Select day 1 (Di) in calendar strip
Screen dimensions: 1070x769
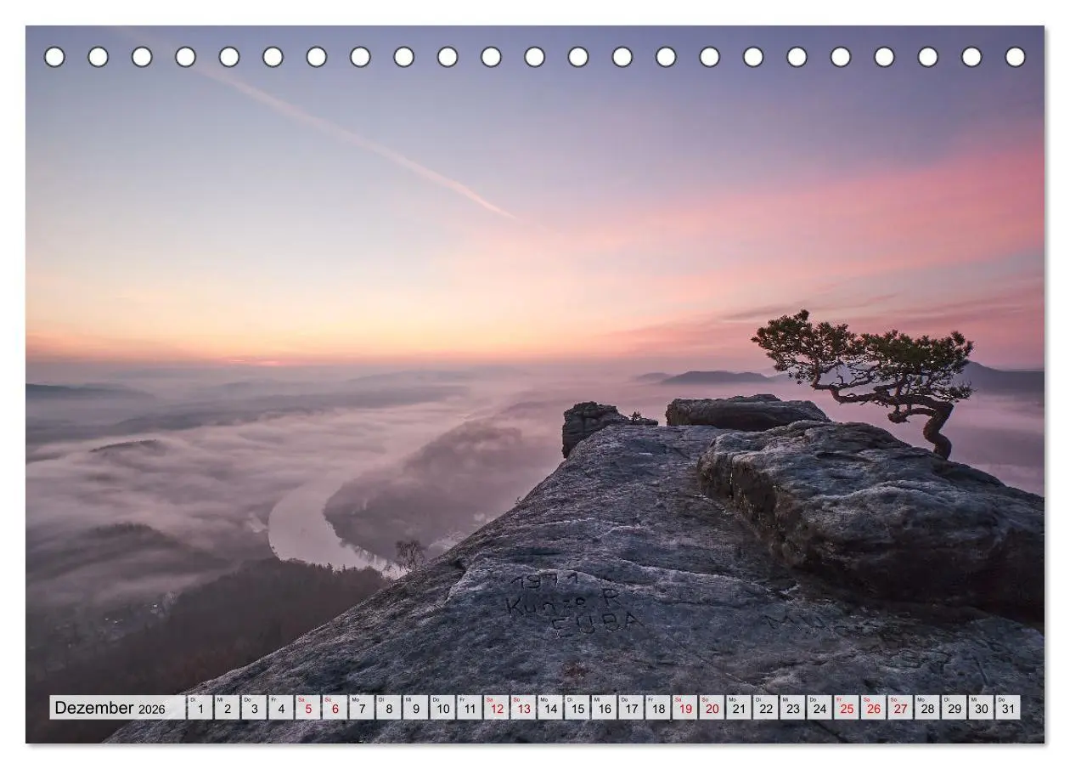[x=200, y=708]
